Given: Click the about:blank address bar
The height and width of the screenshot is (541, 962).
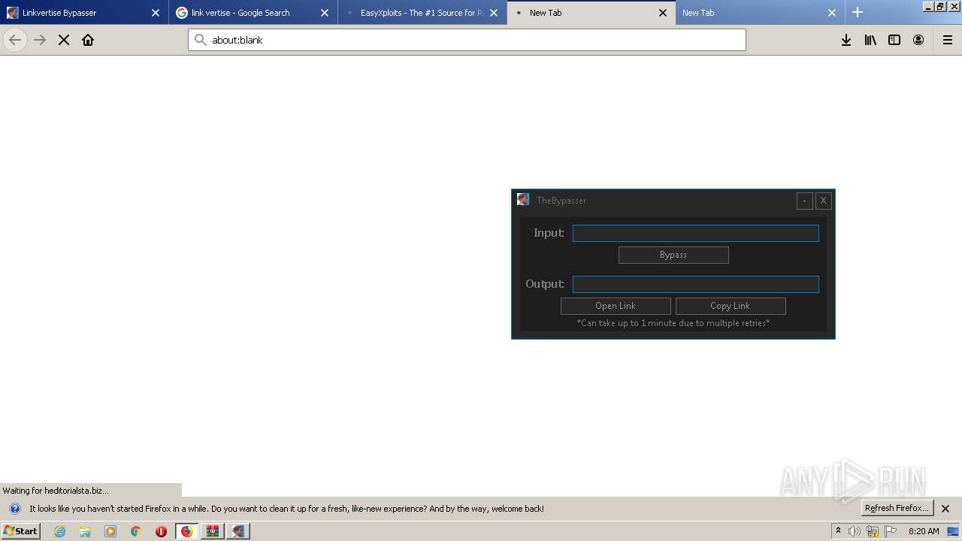Looking at the screenshot, I should tap(467, 40).
